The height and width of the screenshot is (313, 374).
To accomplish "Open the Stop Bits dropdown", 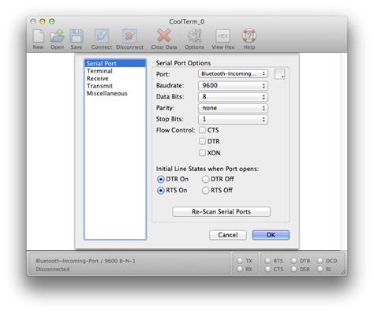I will 233,119.
